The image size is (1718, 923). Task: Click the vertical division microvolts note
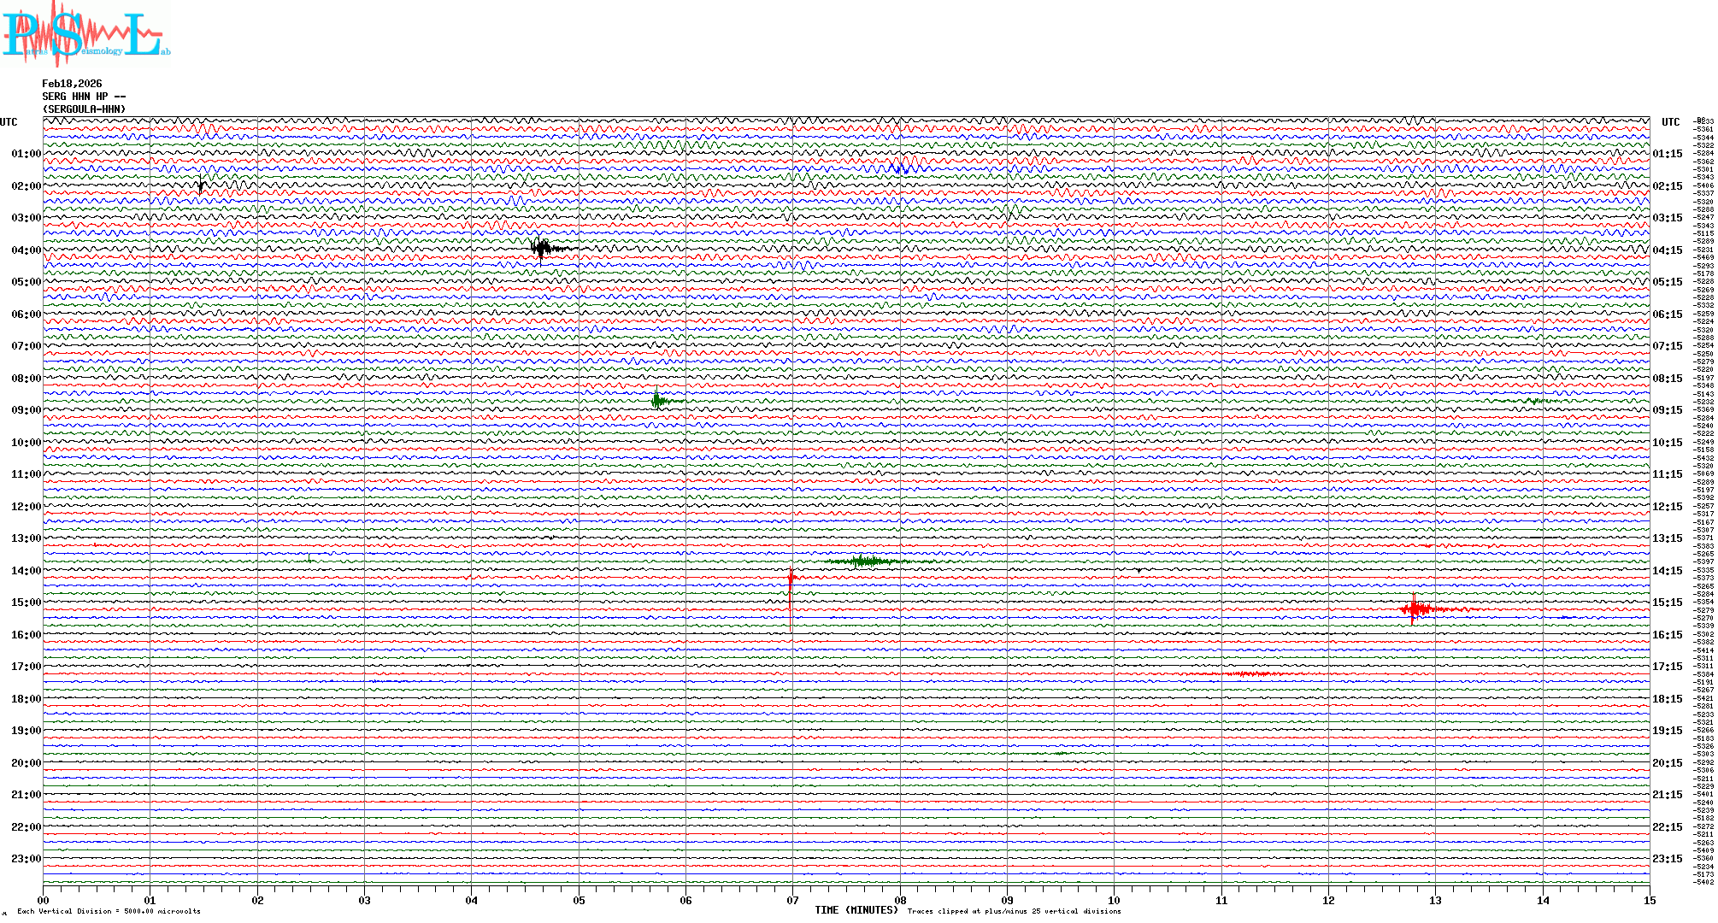[x=109, y=911]
